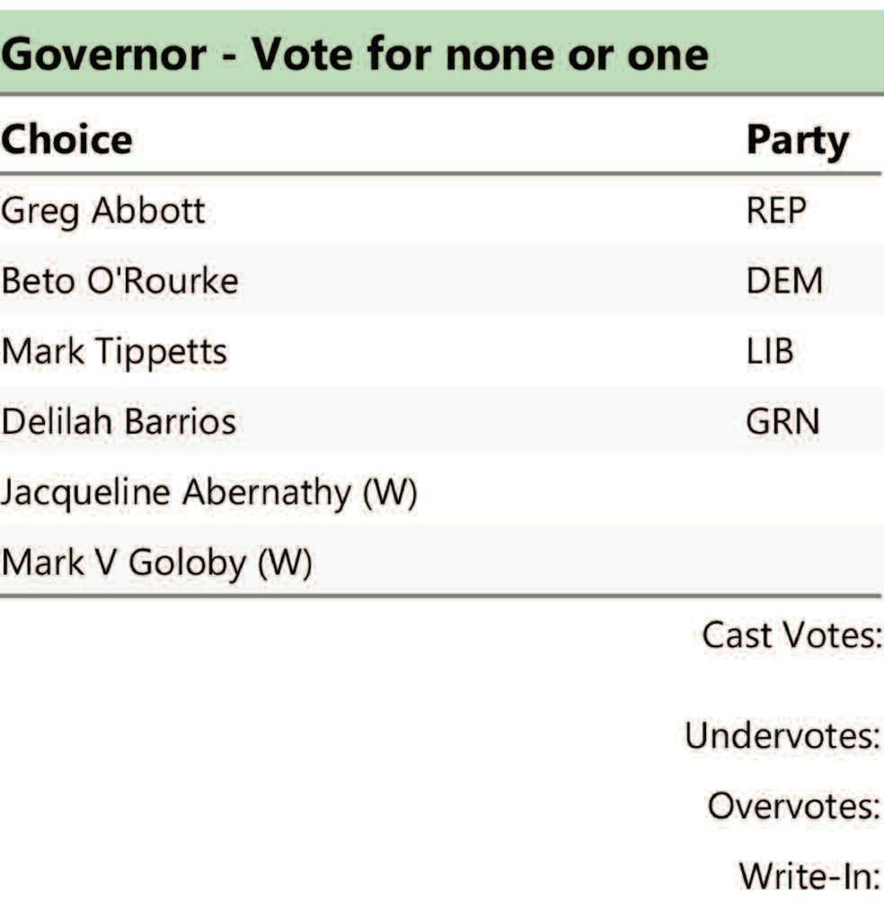Viewport: 884px width, 904px height.
Task: Click the Undervotes label
Action: 782,735
